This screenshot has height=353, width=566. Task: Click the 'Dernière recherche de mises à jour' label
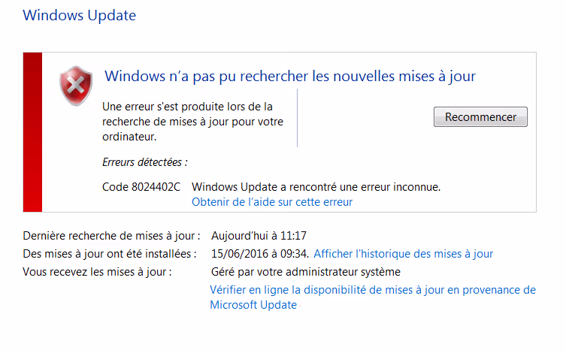[x=111, y=235]
